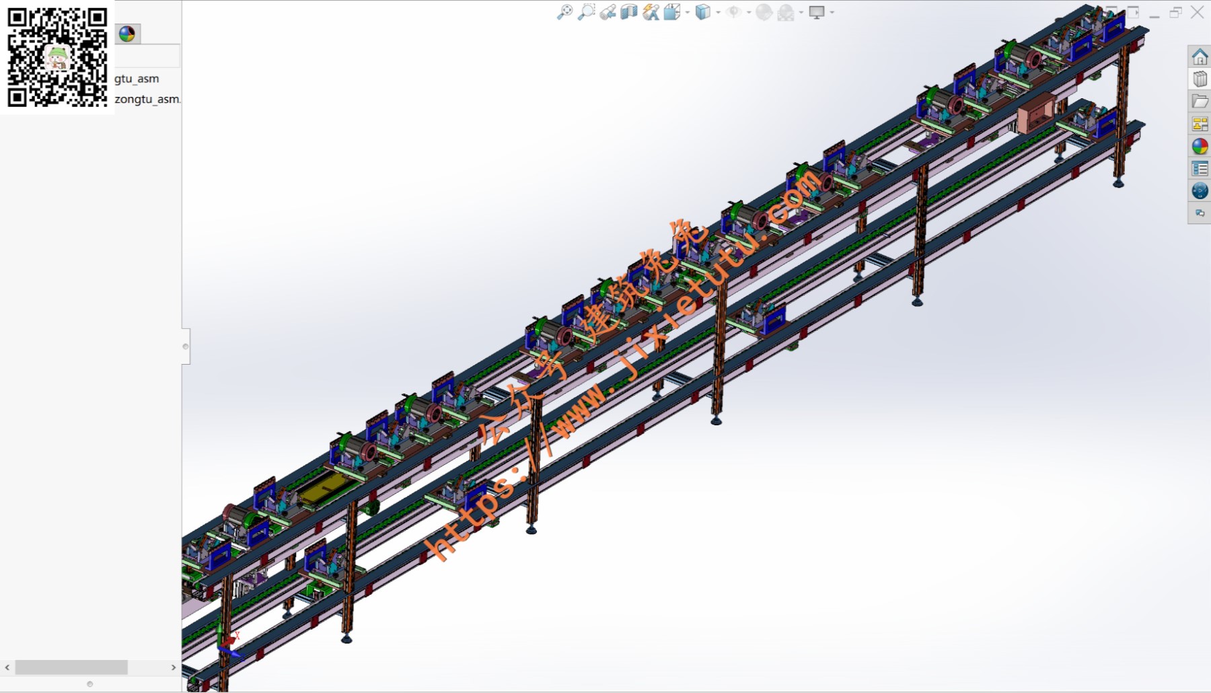Expand the Display Style dropdown arrow
Image resolution: width=1211 pixels, height=693 pixels.
click(x=718, y=12)
